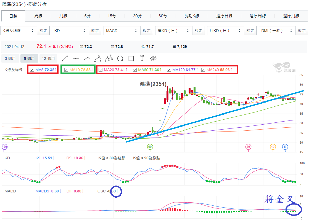Click the green 60 marker on chart
This screenshot has height=220, width=309.
[150, 147]
